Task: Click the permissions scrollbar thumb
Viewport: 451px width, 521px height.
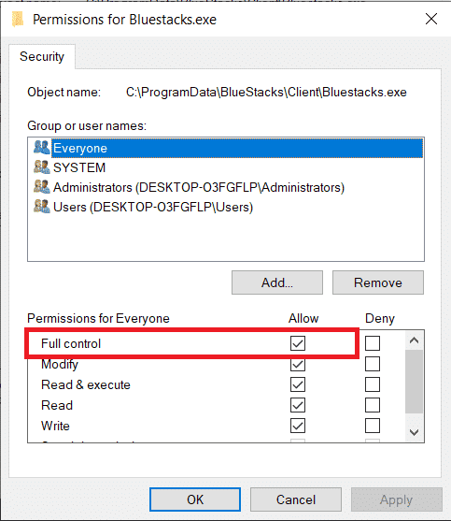Action: click(414, 382)
